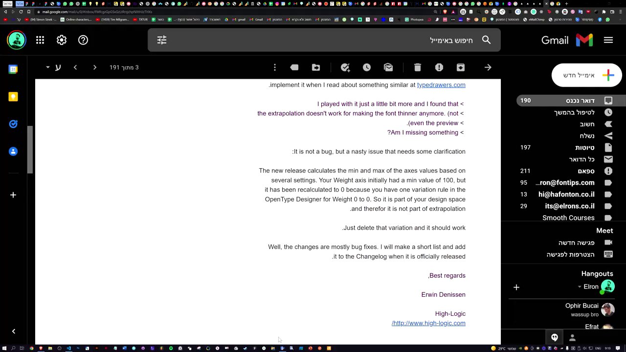
Task: Get add-ons with plus icon
Action: (x=13, y=195)
